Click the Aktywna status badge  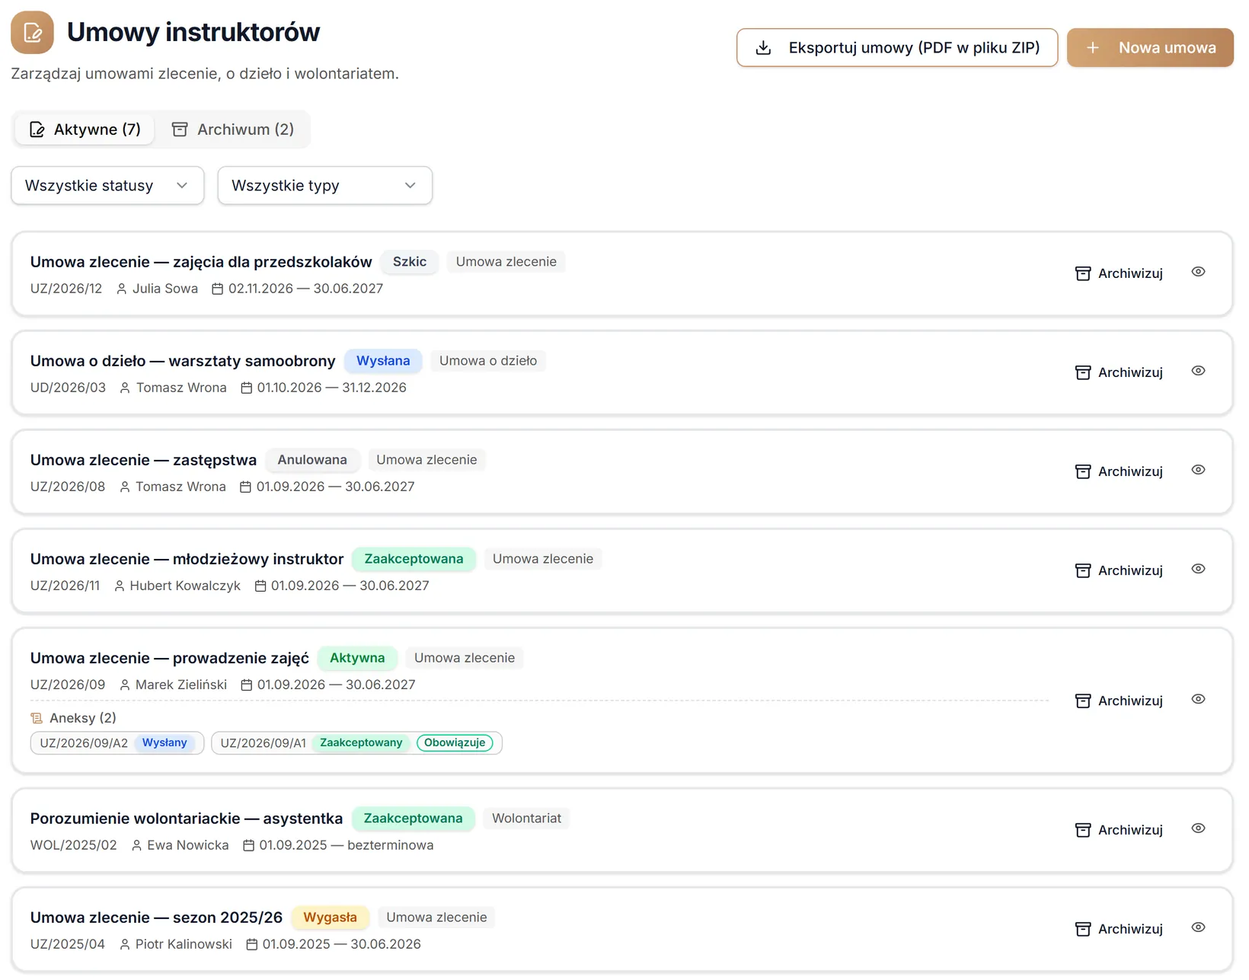pyautogui.click(x=357, y=658)
